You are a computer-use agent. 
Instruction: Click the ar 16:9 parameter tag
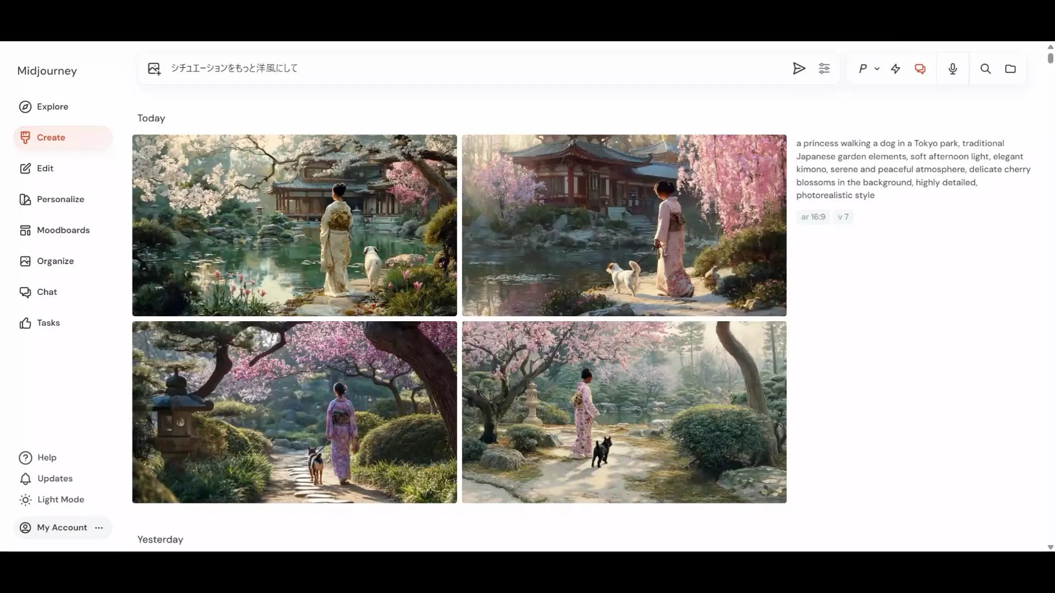click(813, 217)
